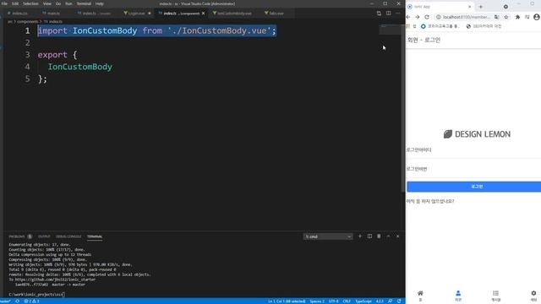Screen dimensions: 541x304
Task: Open the Run menu
Action: 68,3
